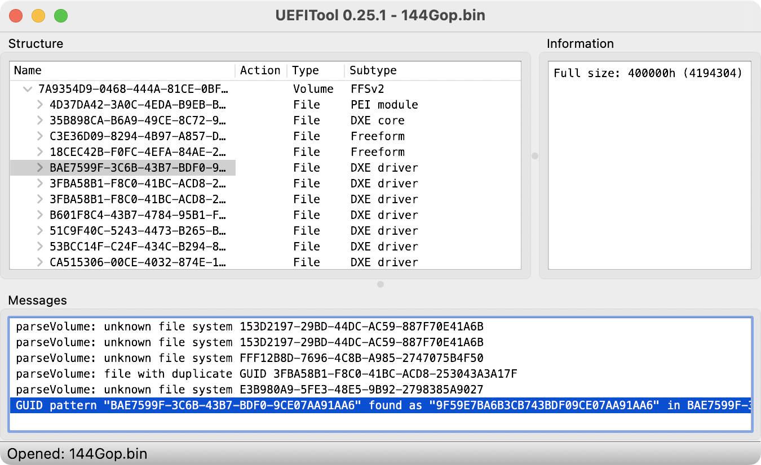761x465 pixels.
Task: Select the CA515306-00CE-4032 row
Action: tap(266, 262)
